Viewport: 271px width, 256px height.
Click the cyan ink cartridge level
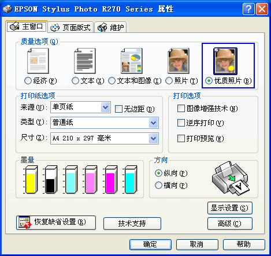click(130, 180)
